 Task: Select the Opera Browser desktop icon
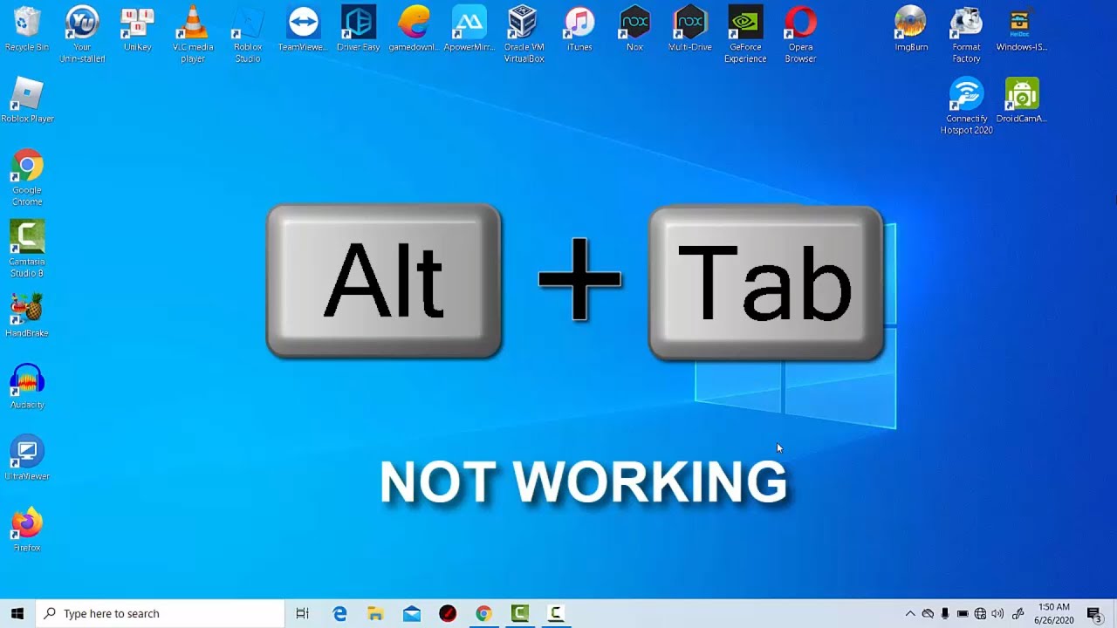tap(800, 24)
